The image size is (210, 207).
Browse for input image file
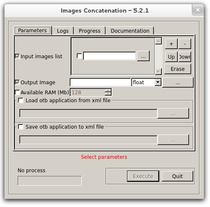143,56
